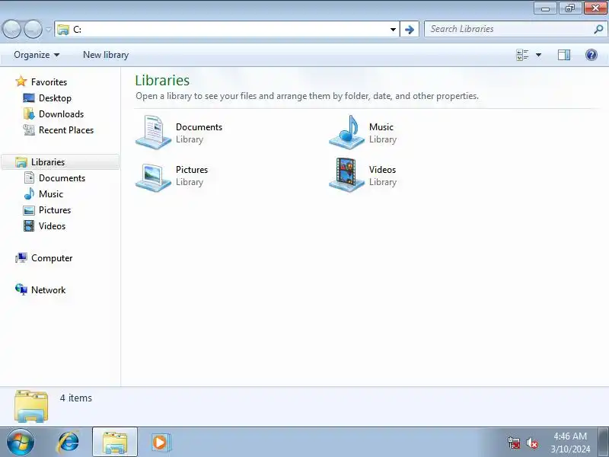Viewport: 609px width, 457px height.
Task: Click the Recent Places icon in sidebar
Action: [x=29, y=129]
